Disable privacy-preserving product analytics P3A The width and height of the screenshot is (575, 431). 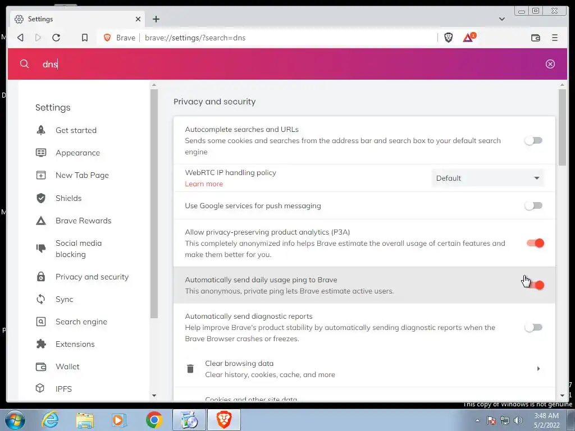535,243
